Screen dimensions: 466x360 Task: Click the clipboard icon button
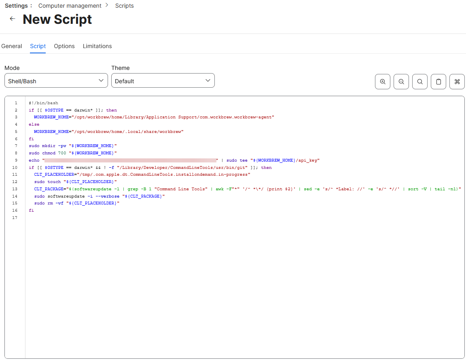pos(438,82)
